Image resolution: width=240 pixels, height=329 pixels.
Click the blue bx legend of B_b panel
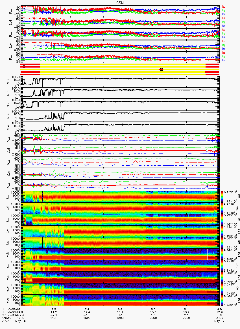(224, 14)
